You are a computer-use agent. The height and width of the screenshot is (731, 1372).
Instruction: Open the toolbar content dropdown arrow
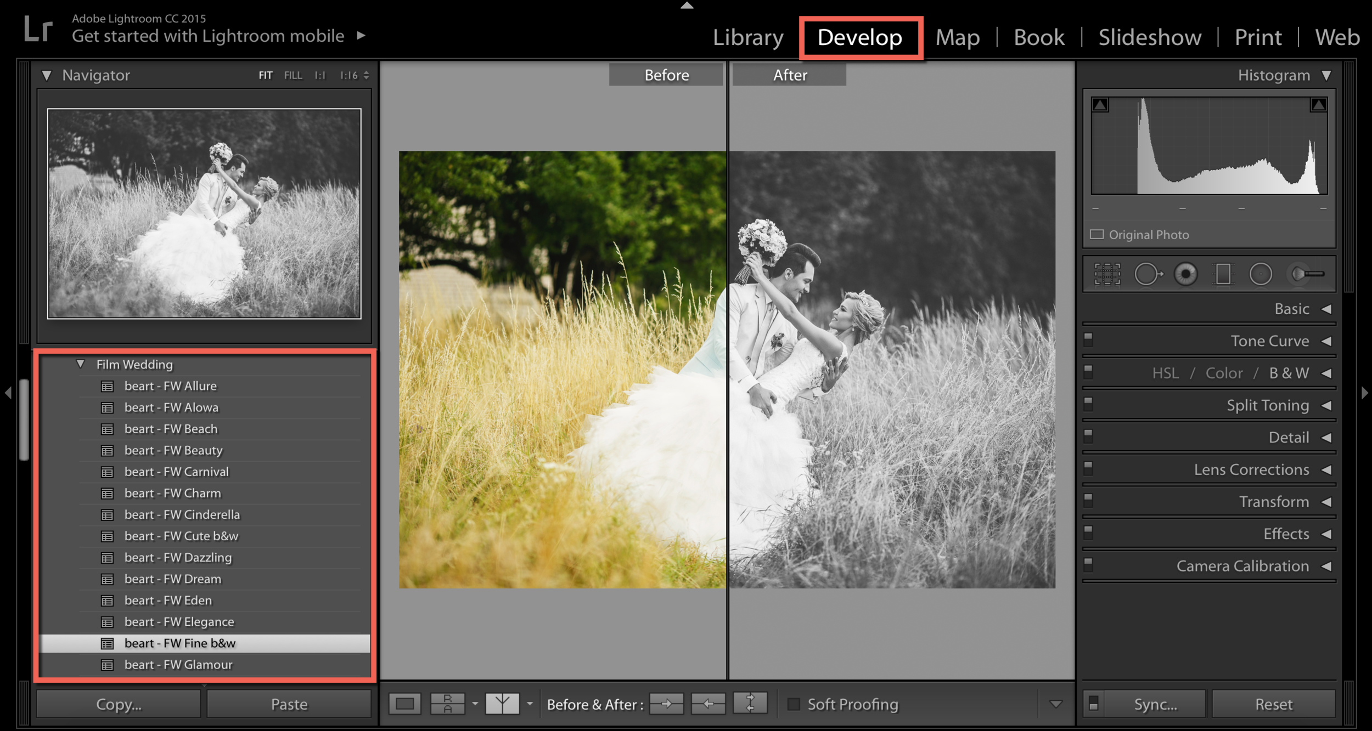[1055, 704]
